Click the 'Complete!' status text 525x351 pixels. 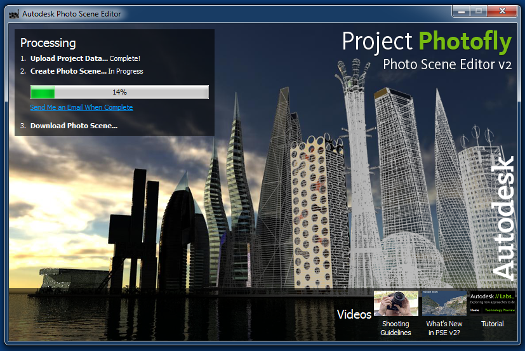click(124, 58)
